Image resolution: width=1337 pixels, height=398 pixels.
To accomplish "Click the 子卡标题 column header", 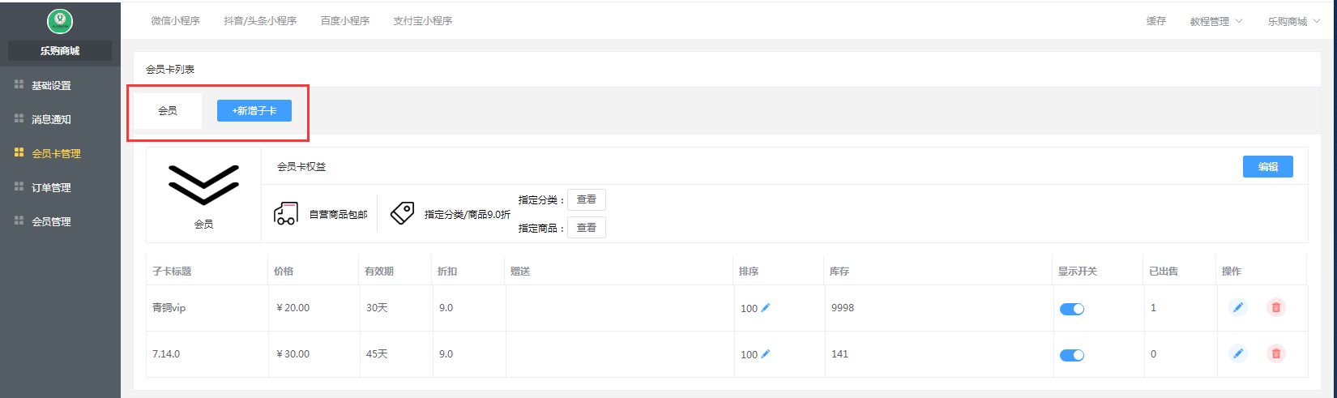I will [172, 272].
